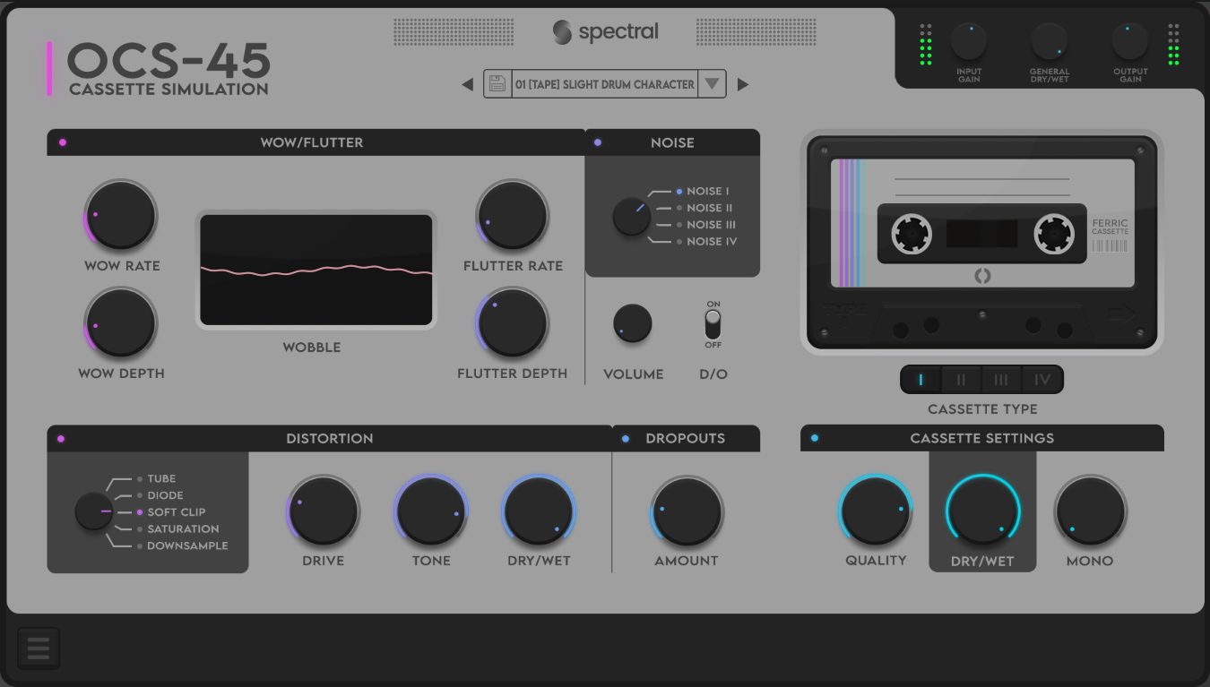1210x687 pixels.
Task: Click the save preset floppy disk icon
Action: 497,84
